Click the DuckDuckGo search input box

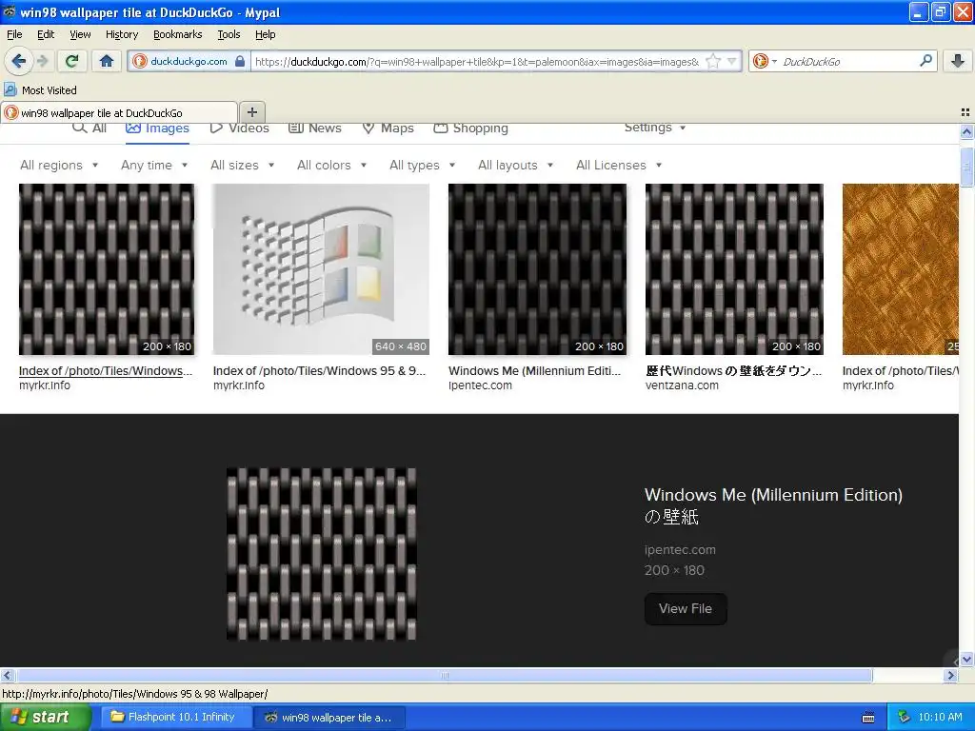tap(848, 61)
